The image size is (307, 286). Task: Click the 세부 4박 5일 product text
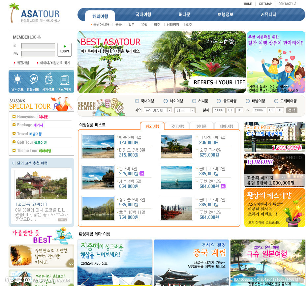click(x=130, y=181)
